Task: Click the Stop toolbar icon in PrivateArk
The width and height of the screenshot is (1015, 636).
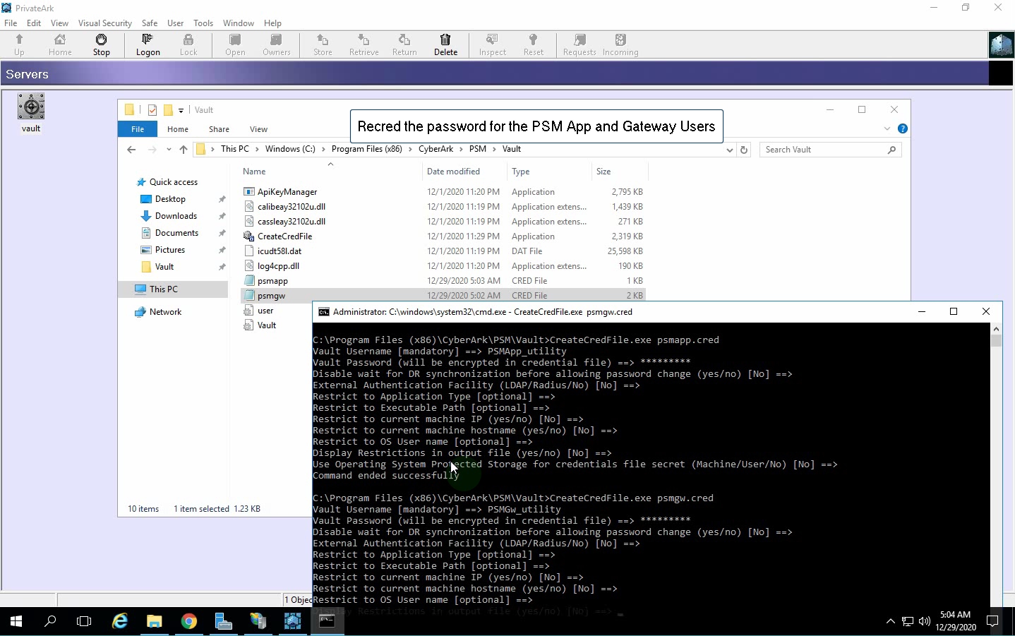Action: [102, 45]
